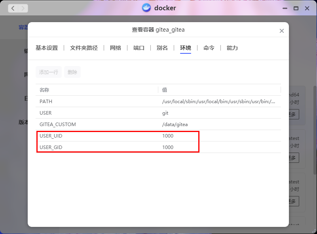Image resolution: width=317 pixels, height=234 pixels.
Task: Click the forward arrow in docker window
Action: 23,8
